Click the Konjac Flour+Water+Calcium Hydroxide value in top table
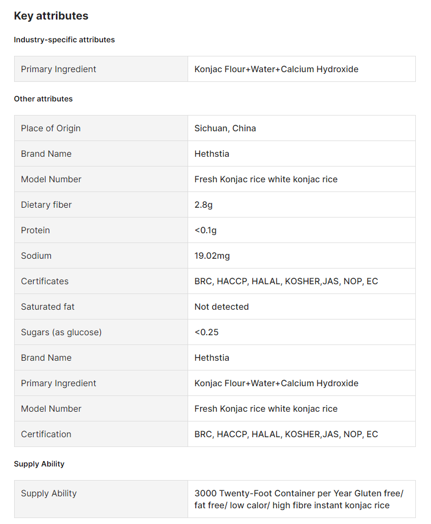The image size is (431, 524). click(x=276, y=69)
